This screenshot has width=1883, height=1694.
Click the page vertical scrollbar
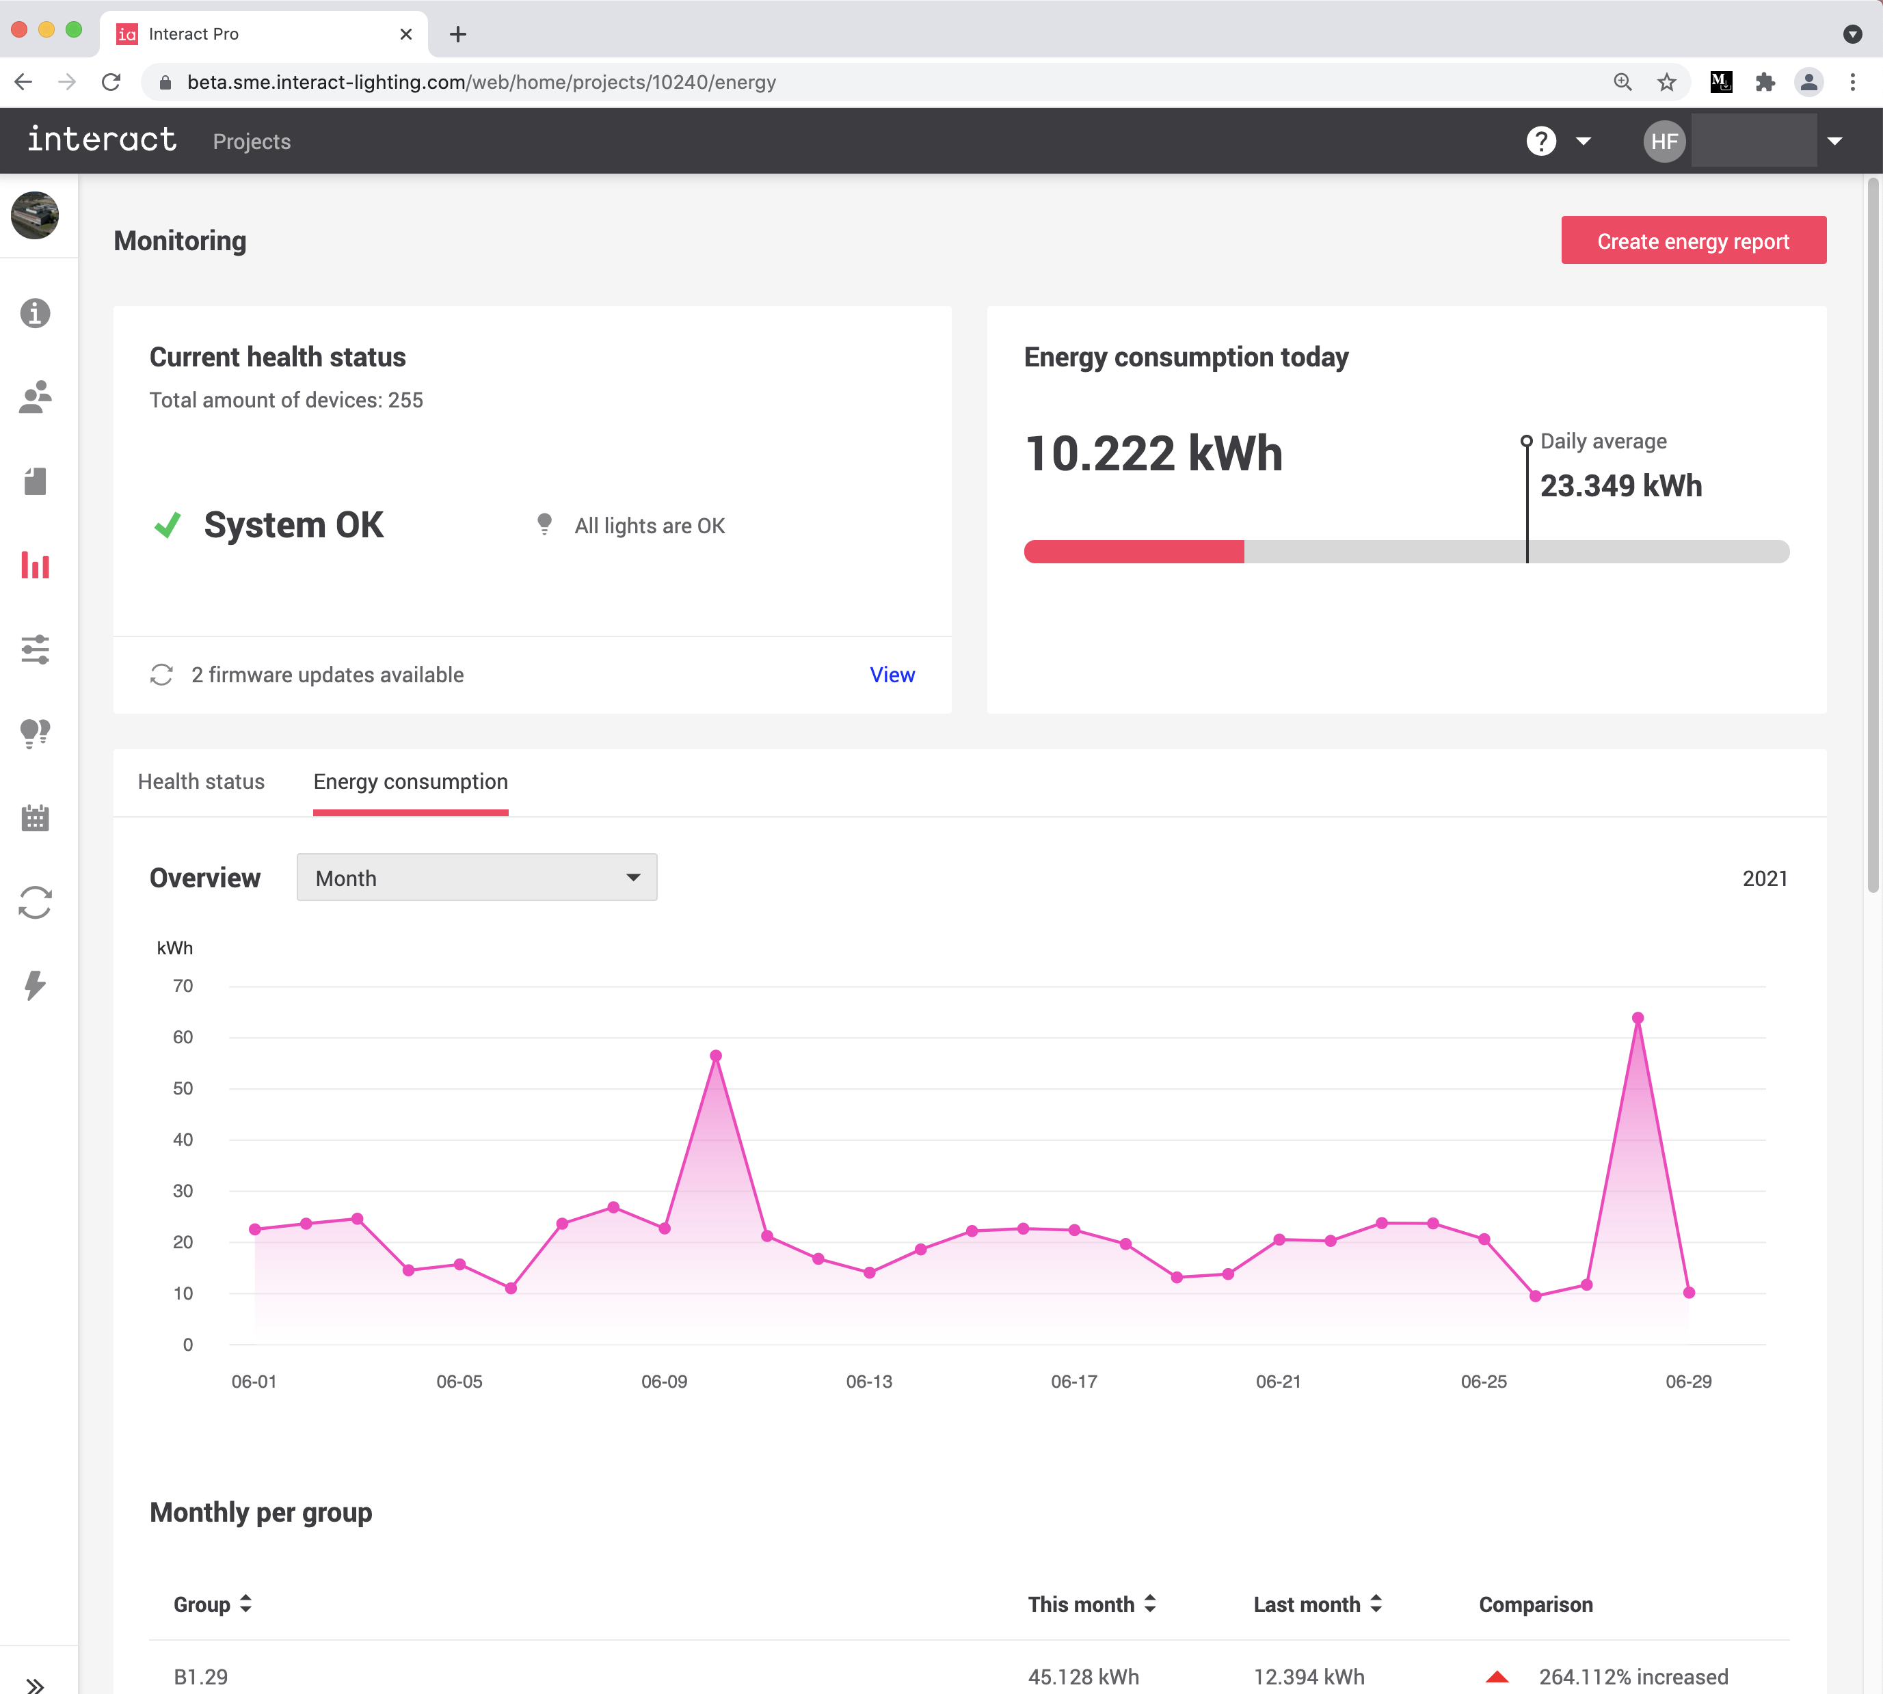click(1873, 535)
